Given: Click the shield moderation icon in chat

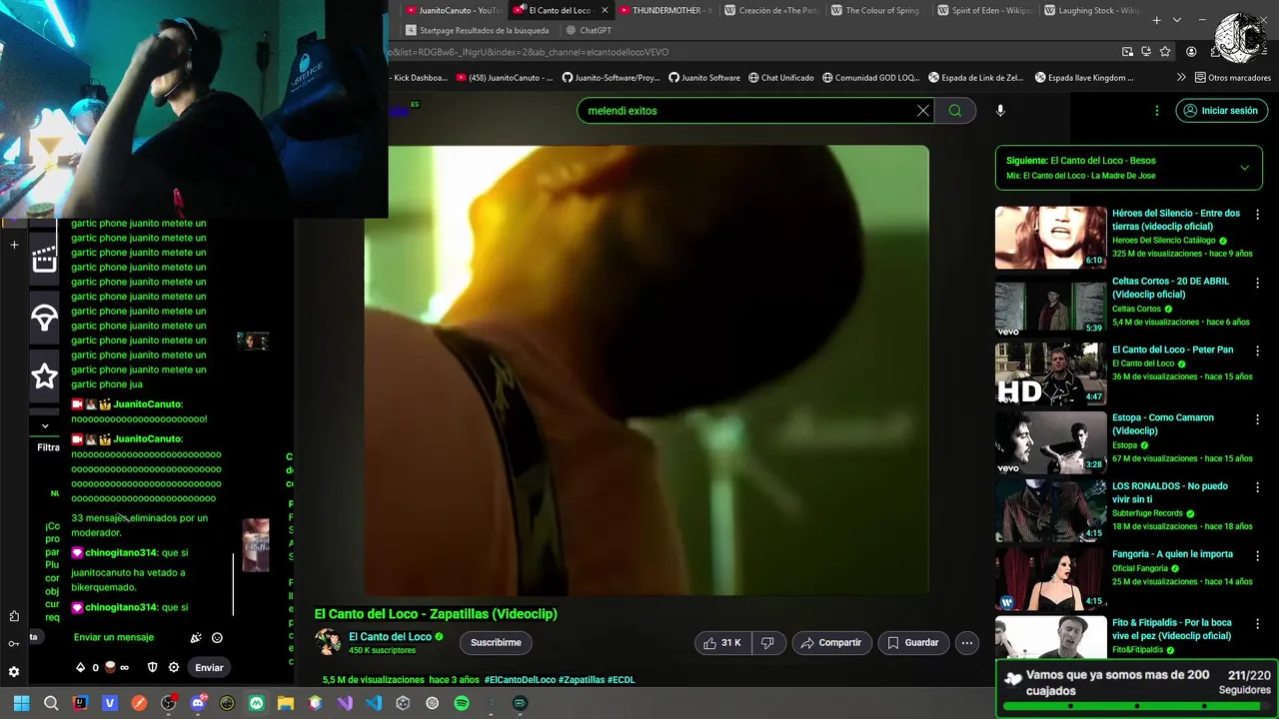Looking at the screenshot, I should [152, 667].
